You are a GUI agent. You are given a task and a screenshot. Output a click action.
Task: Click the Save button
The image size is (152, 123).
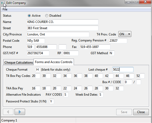point(124,112)
